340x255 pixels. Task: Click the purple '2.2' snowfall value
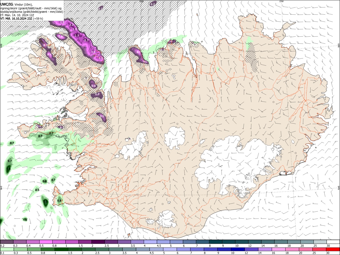pos(71,25)
